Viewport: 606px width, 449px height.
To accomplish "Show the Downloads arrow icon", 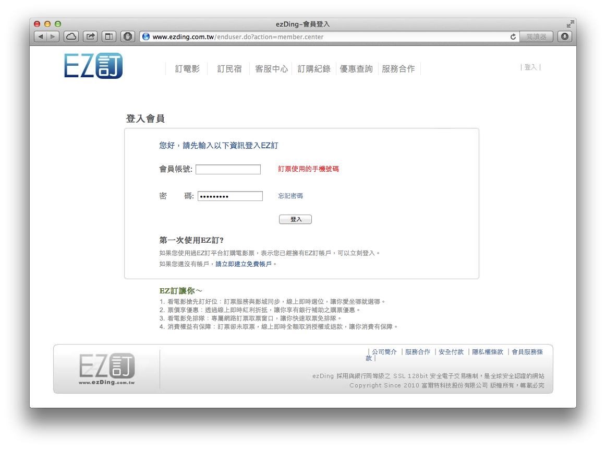I will coord(565,37).
